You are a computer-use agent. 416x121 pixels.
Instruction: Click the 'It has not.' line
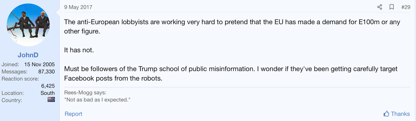(x=79, y=50)
